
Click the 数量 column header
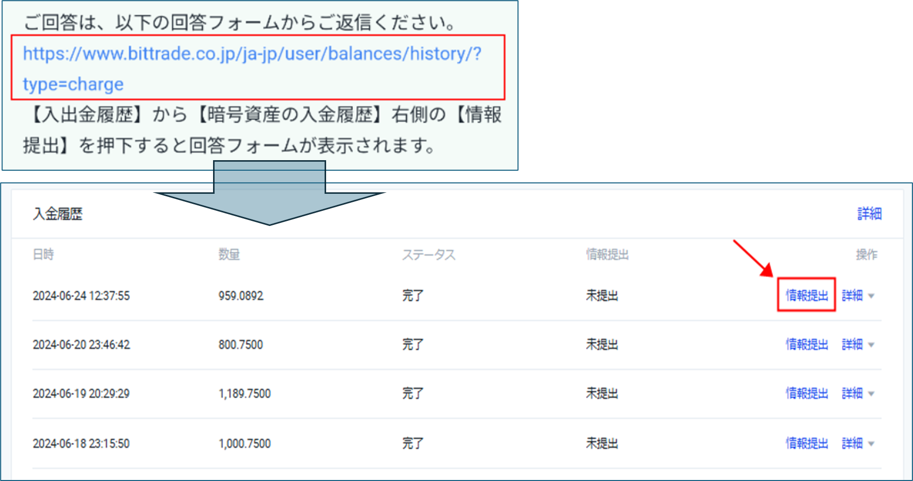(229, 255)
